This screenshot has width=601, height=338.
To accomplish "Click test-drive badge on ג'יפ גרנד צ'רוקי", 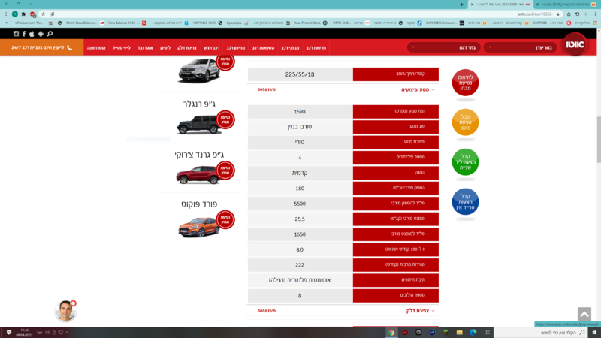I will [x=225, y=171].
